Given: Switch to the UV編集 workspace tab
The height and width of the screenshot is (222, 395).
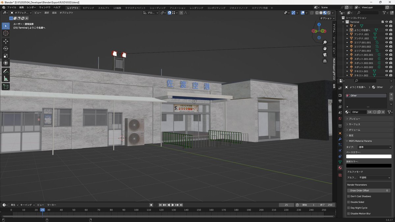Looking at the screenshot, I should click(x=117, y=7).
